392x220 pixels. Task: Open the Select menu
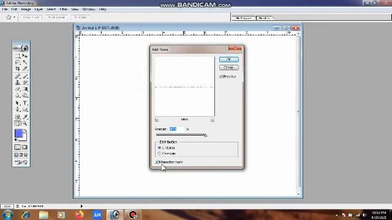51,9
